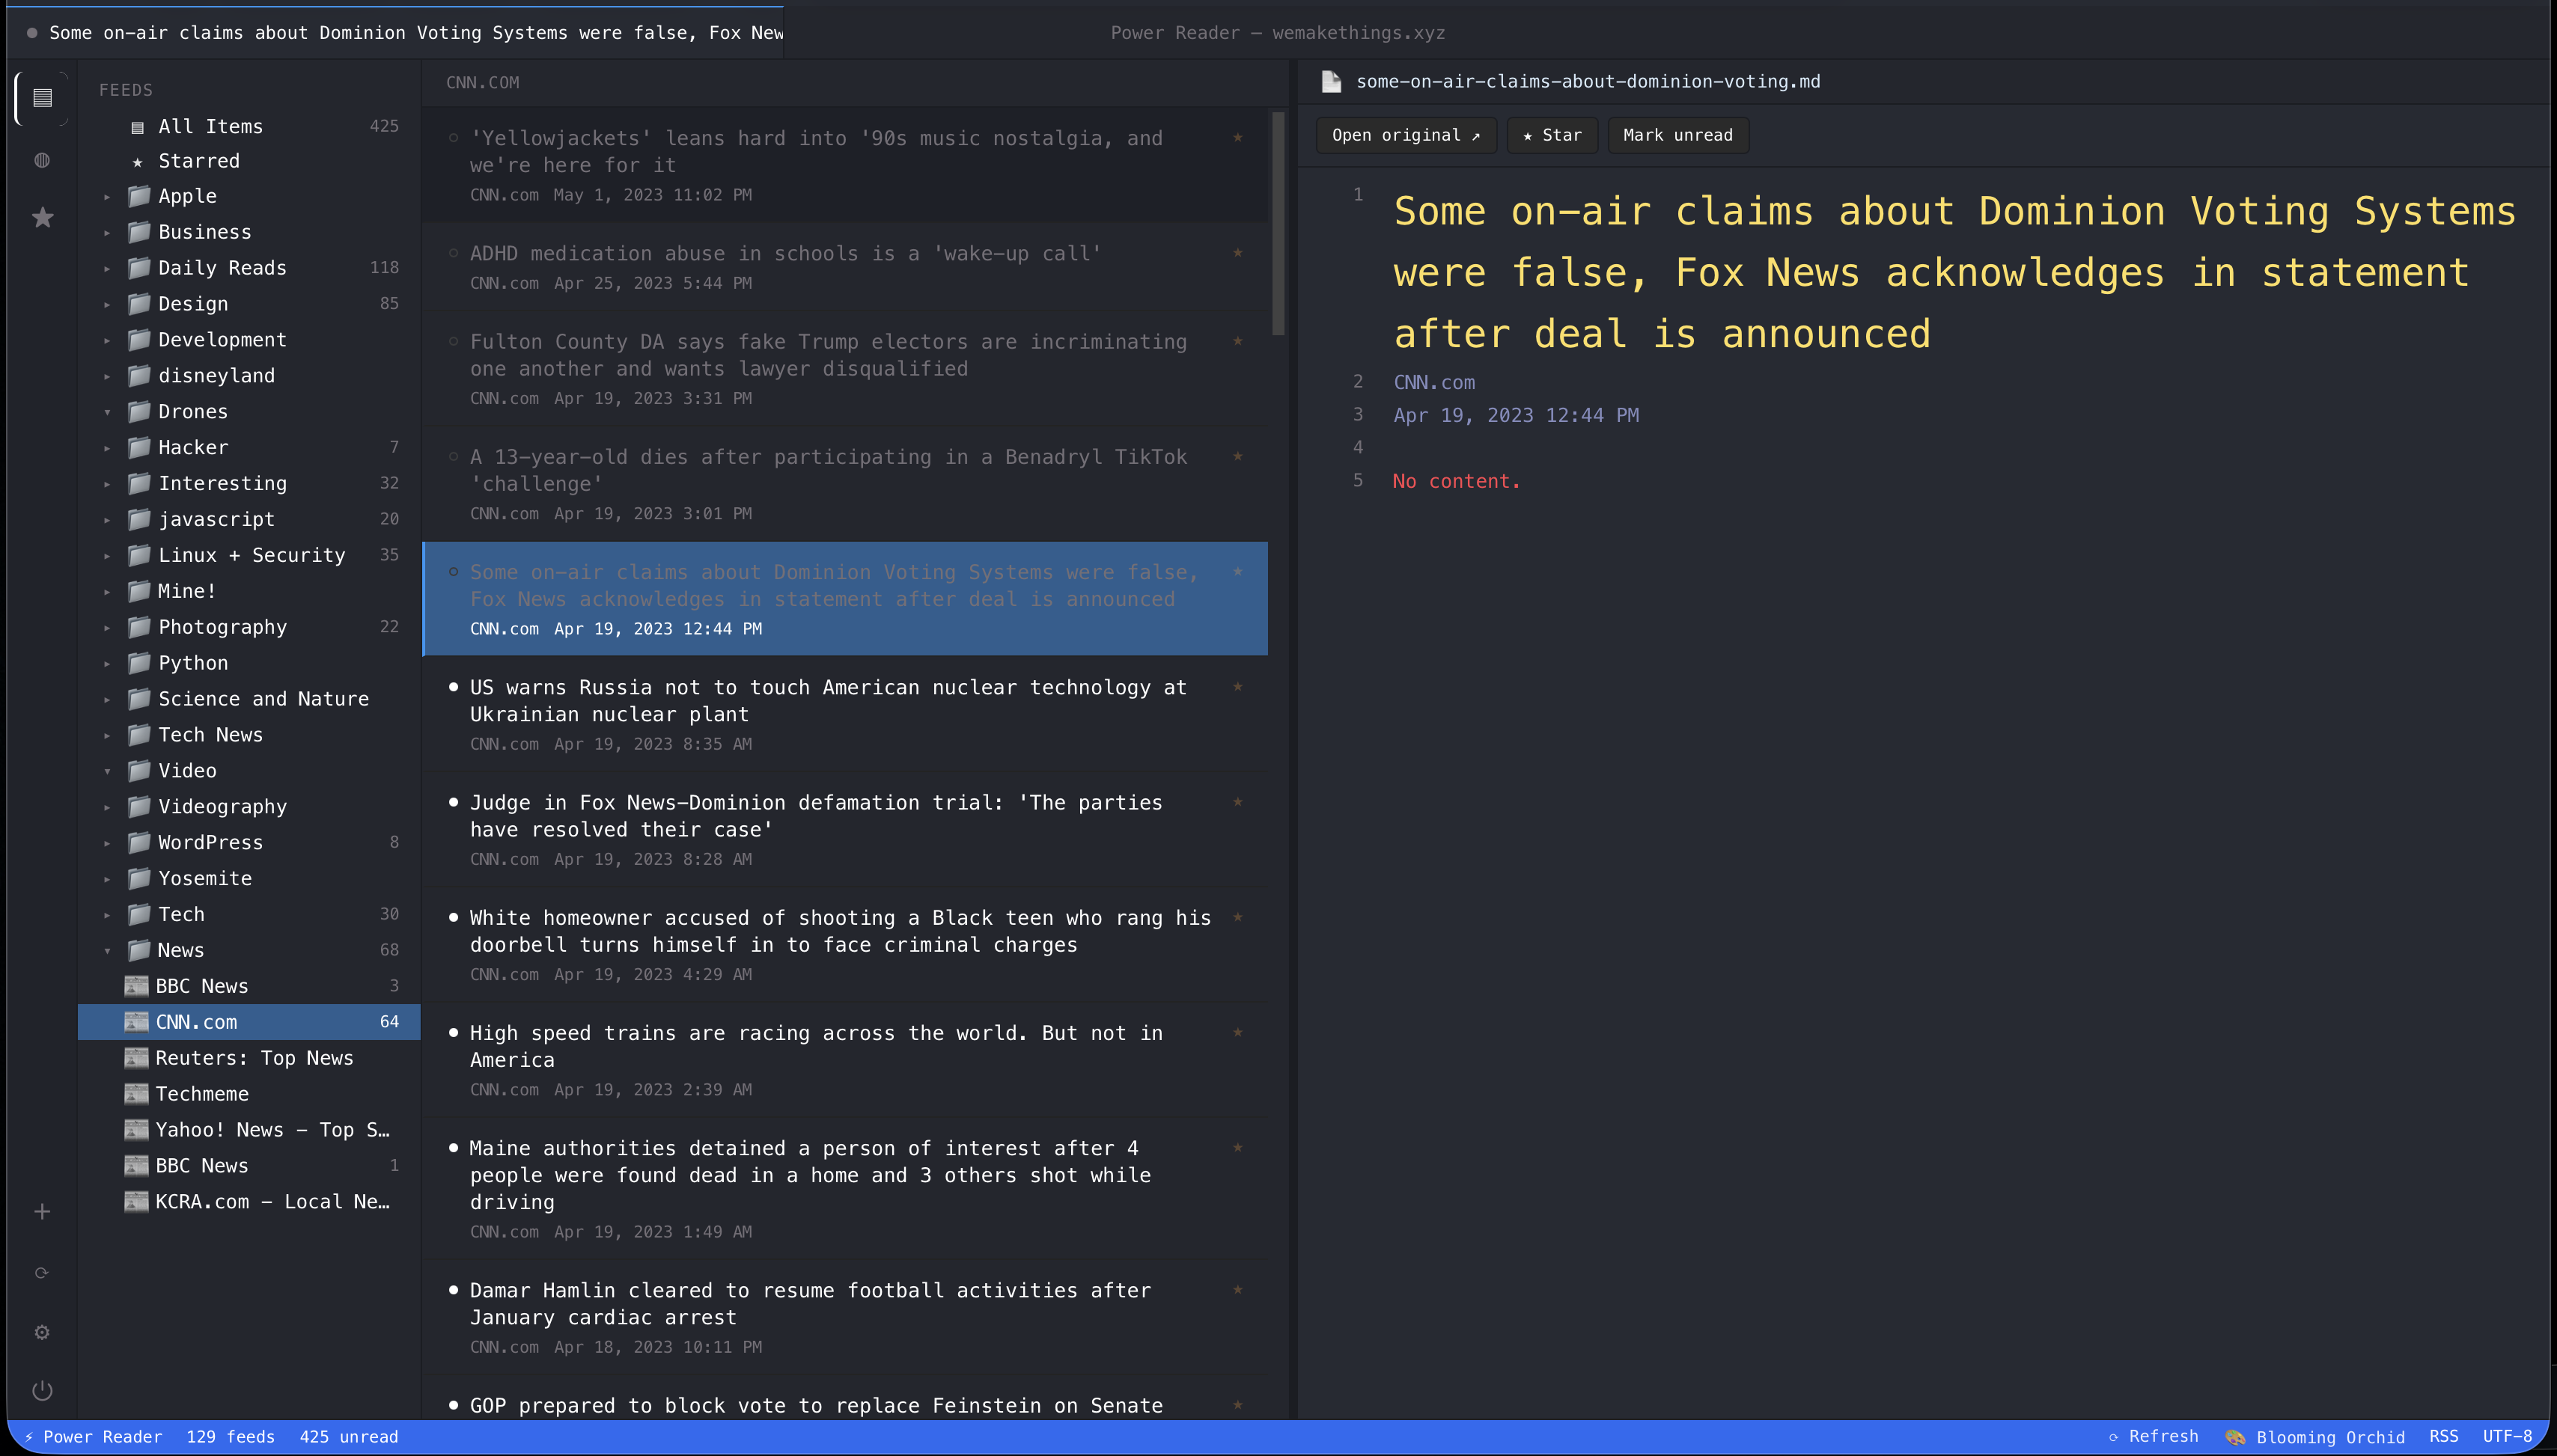Collapse the Drones folder arrow
2557x1456 pixels.
pos(107,412)
